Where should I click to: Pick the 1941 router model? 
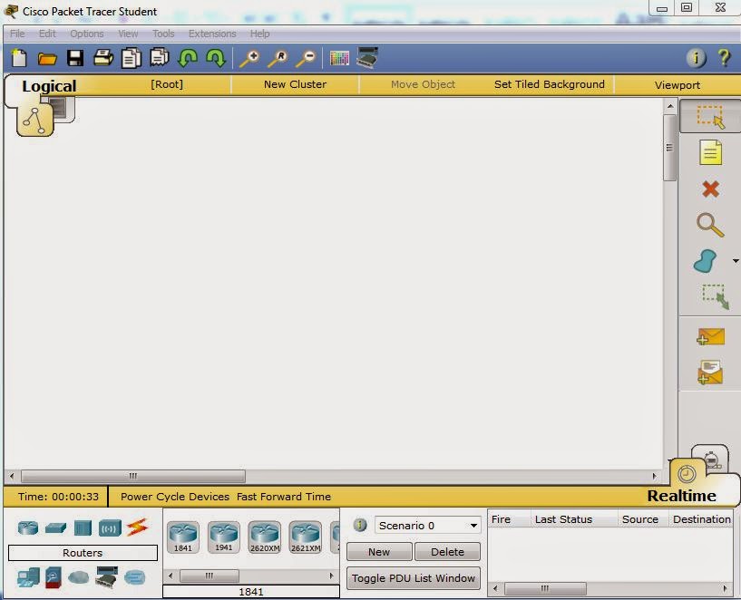tap(223, 537)
